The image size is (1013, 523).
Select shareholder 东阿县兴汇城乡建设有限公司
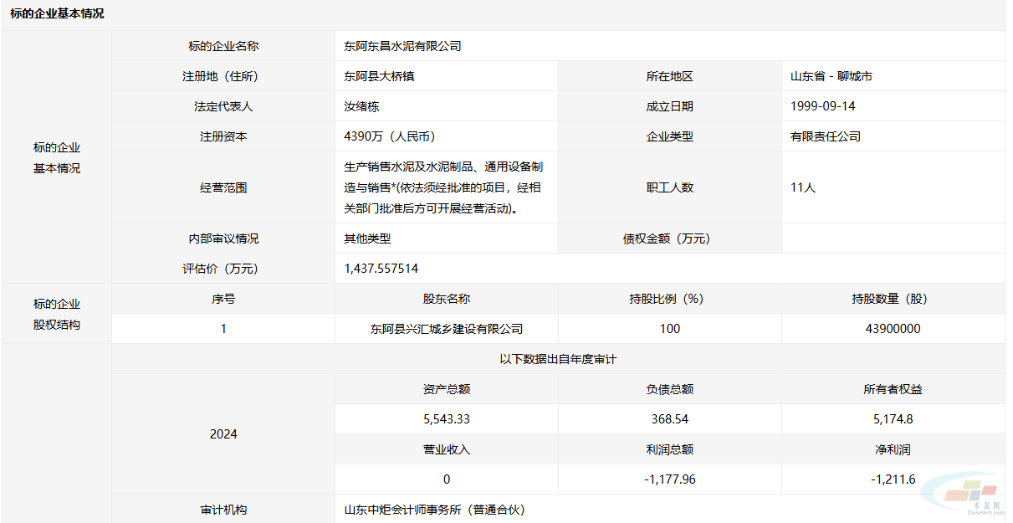[x=447, y=329]
